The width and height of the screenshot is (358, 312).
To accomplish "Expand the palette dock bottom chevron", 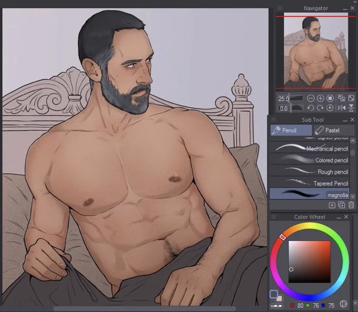I will pos(355,303).
